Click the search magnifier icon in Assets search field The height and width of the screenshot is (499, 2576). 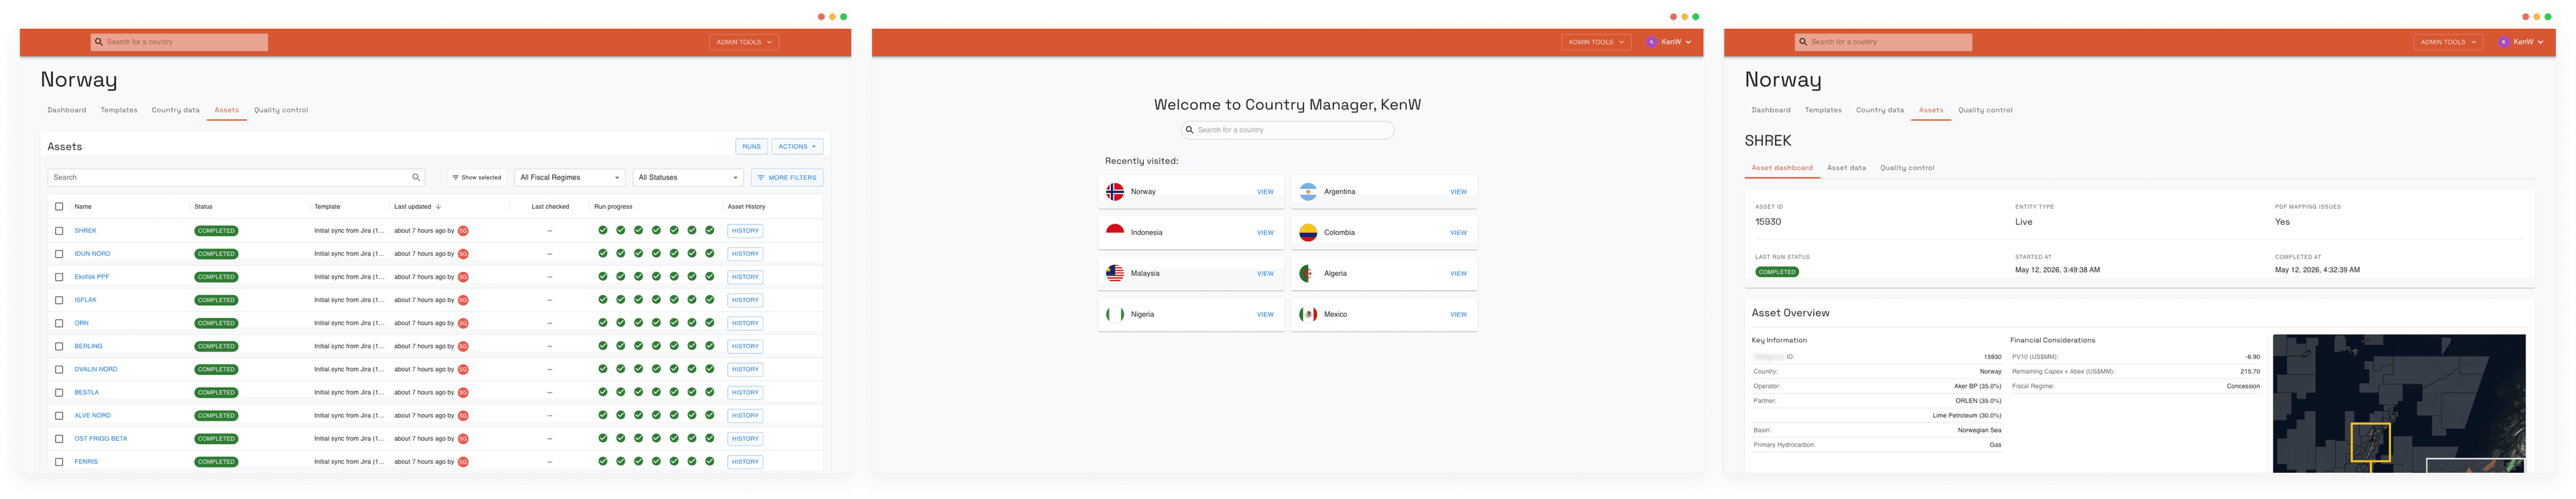[416, 177]
